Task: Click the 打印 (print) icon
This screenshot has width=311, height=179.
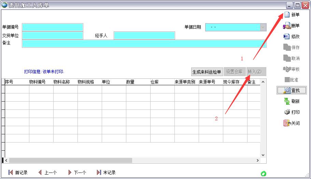Action: [287, 112]
